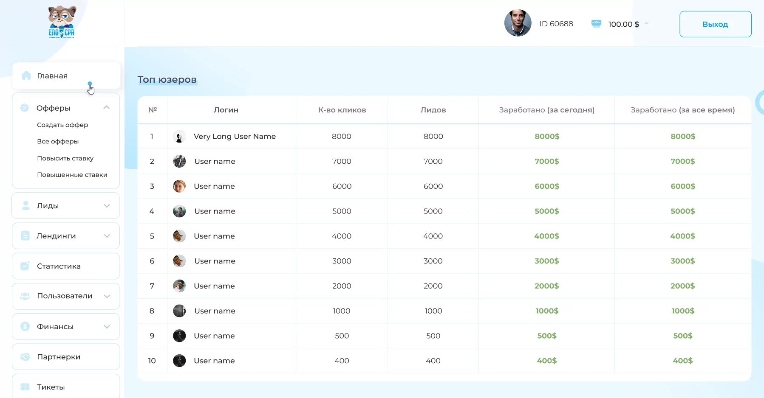
Task: Click the wallet balance icon
Action: 596,24
